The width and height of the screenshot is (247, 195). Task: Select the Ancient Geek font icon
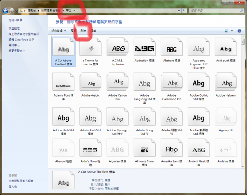click(x=199, y=148)
